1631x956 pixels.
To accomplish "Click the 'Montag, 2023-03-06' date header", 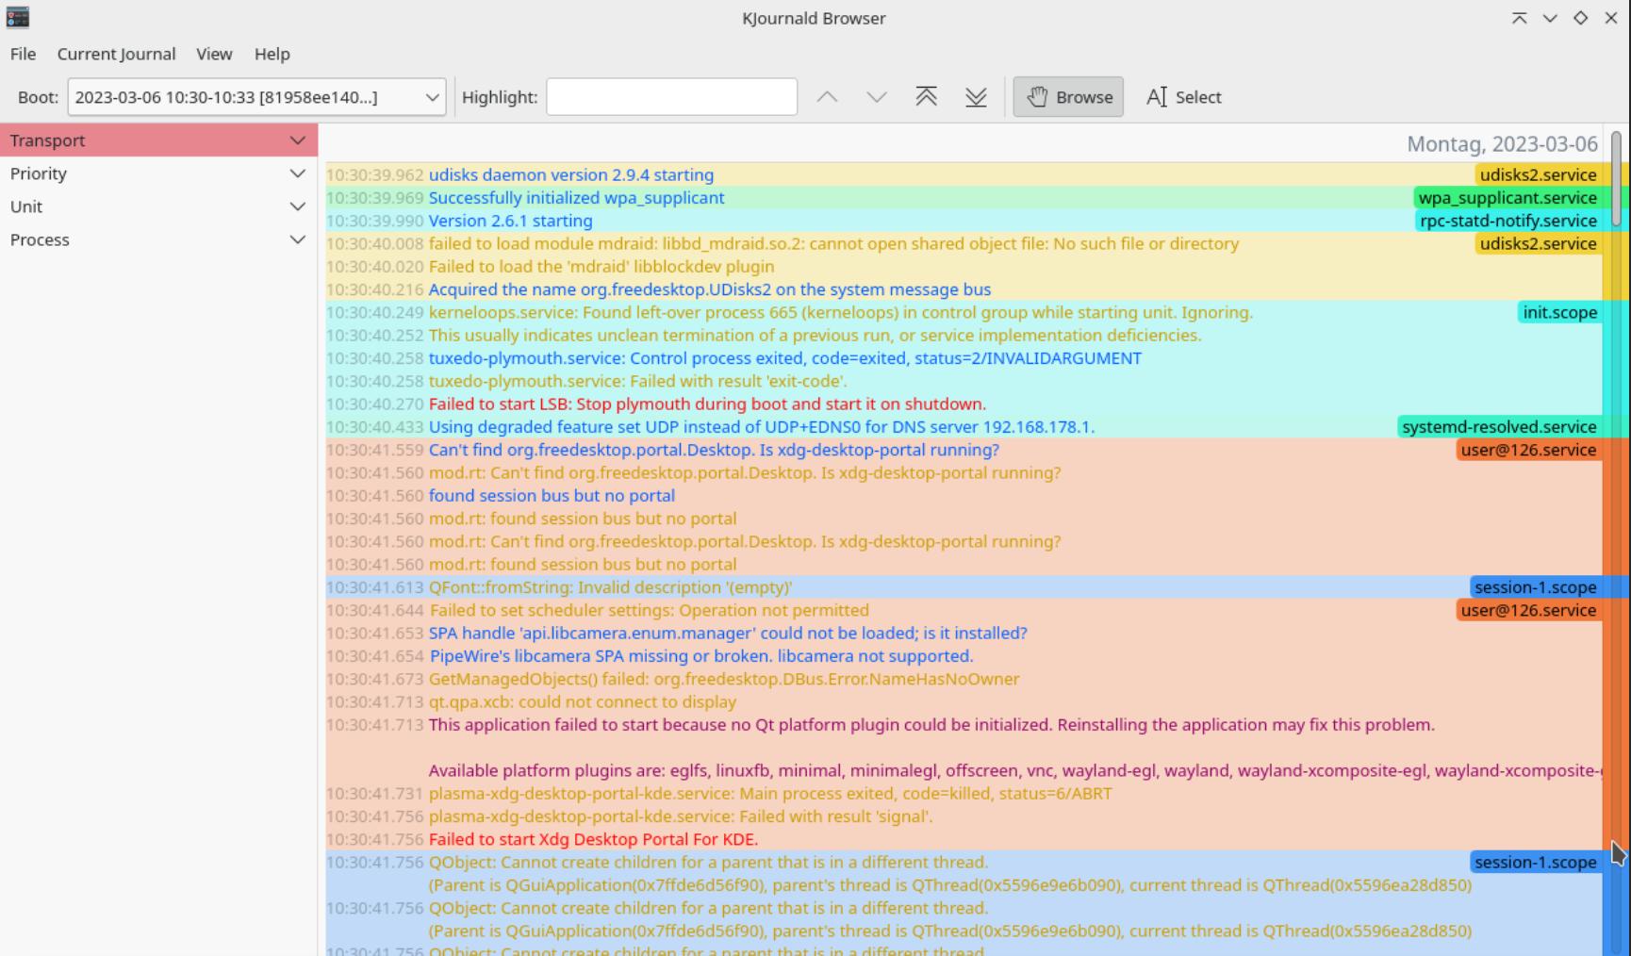I will (1502, 144).
